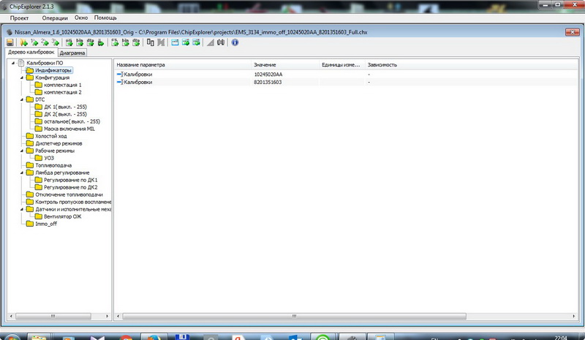
Task: Collapse the Конфигурация tree node
Action: tap(20, 78)
